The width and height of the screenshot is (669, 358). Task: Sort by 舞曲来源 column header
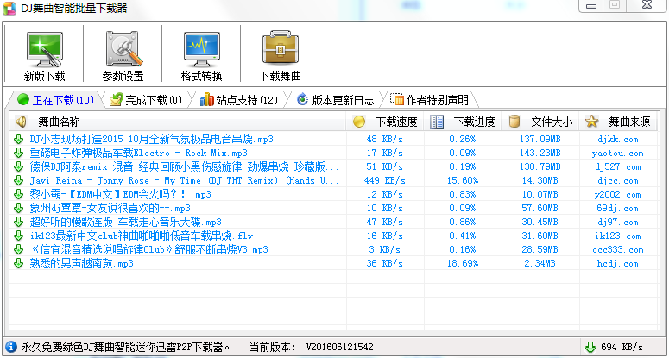[x=619, y=122]
